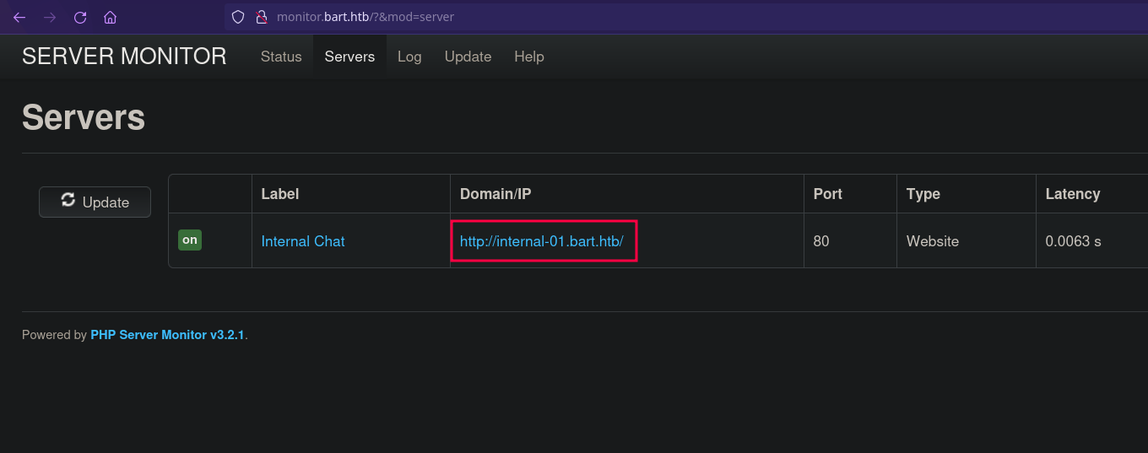Click the browser forward arrow
1148x453 pixels.
[50, 17]
